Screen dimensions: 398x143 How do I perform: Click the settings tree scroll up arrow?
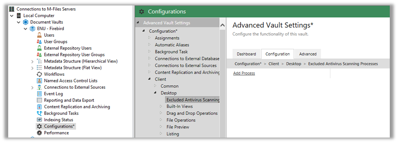[222, 25]
